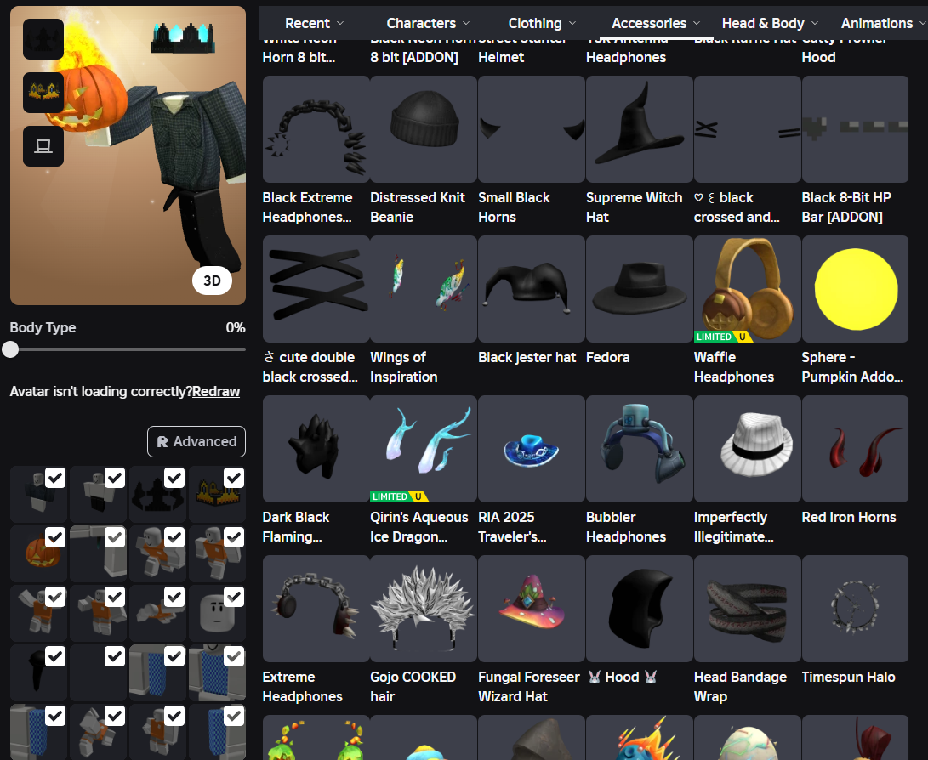Click the computer icon in avatar preview
Image resolution: width=928 pixels, height=760 pixels.
43,146
